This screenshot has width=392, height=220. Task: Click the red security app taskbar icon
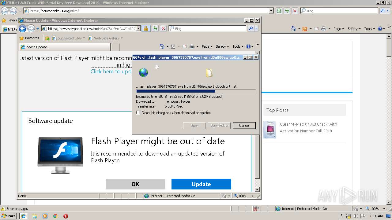click(x=66, y=216)
